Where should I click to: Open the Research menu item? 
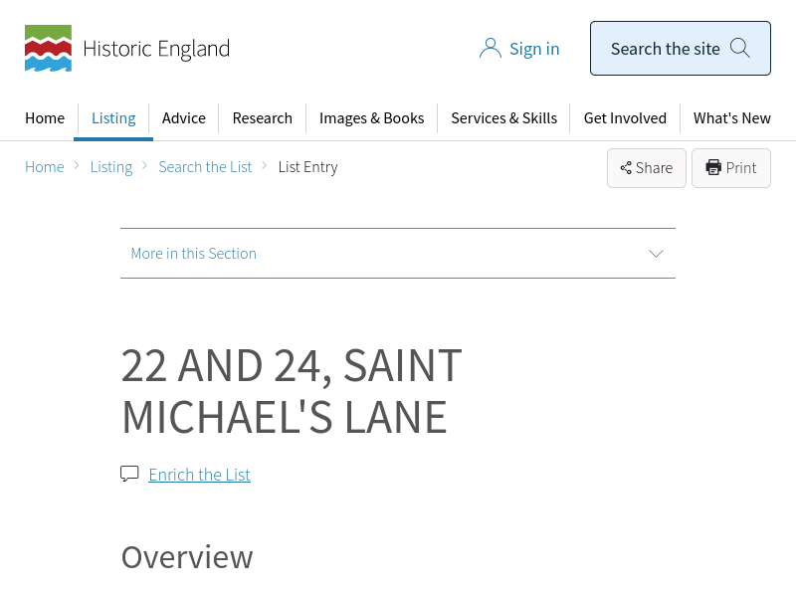click(x=262, y=117)
